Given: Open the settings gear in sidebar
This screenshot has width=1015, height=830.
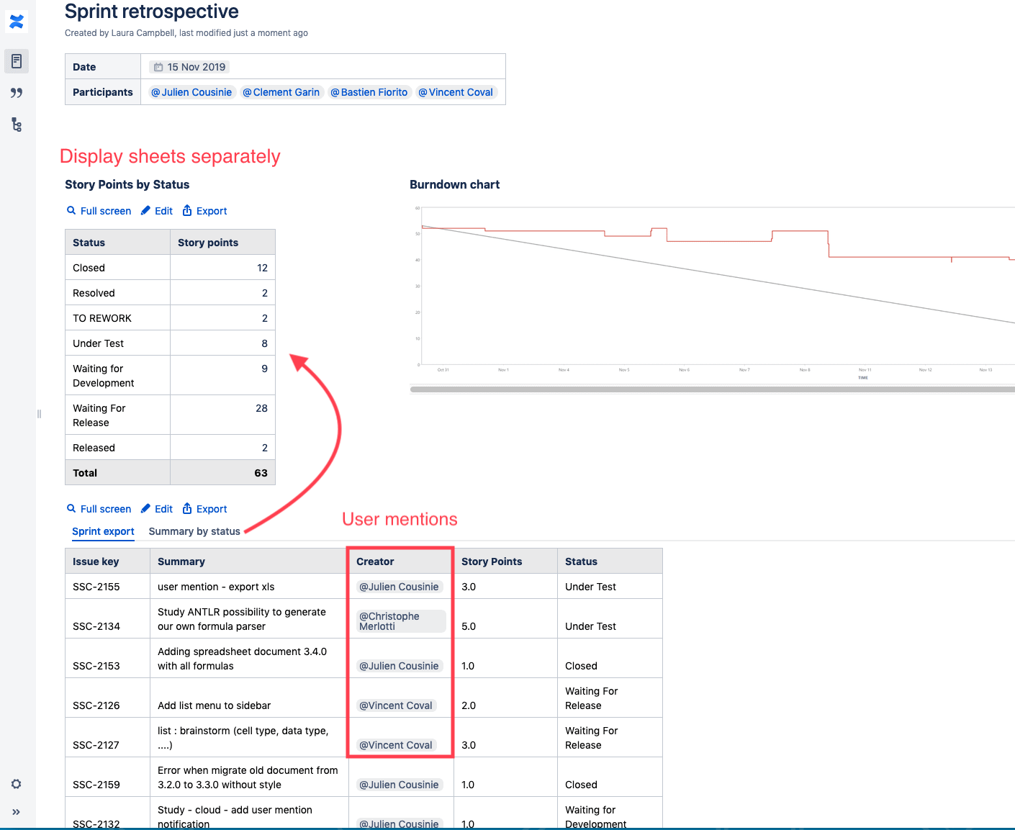Looking at the screenshot, I should point(16,784).
